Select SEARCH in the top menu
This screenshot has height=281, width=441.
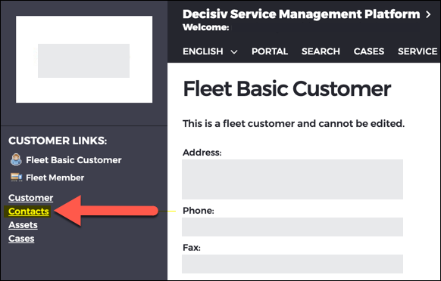[321, 51]
